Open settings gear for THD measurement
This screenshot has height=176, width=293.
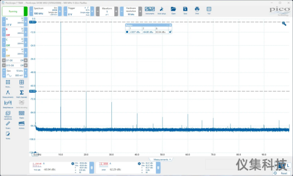coord(73,164)
